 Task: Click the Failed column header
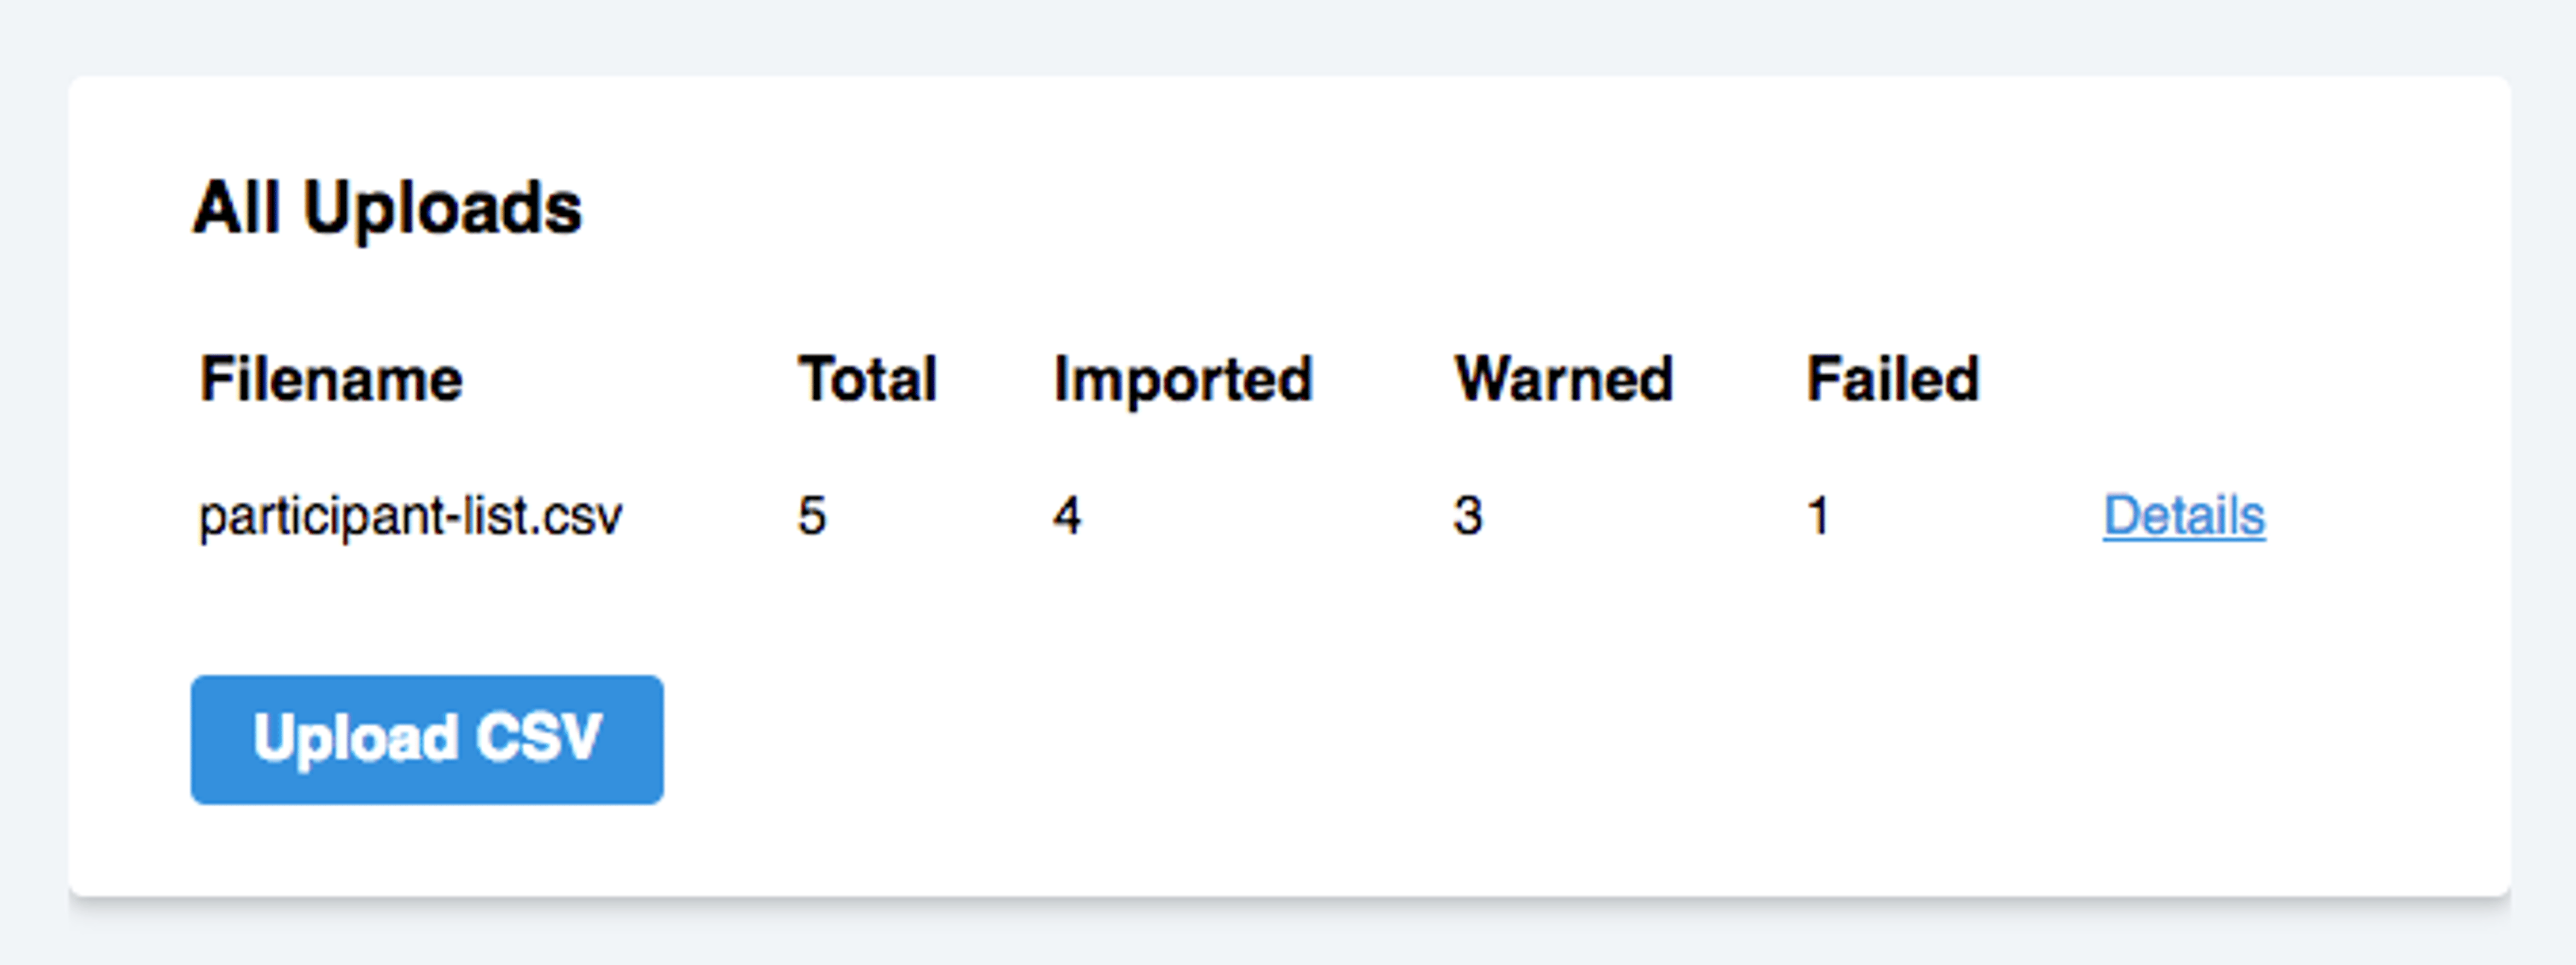pos(1893,379)
